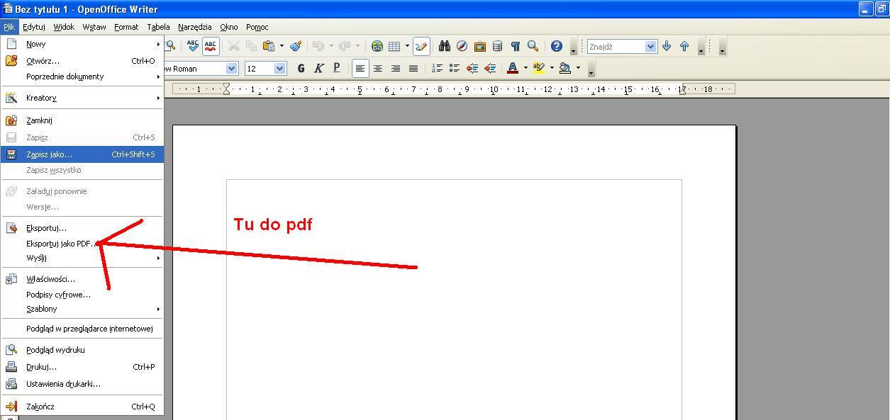Open the Font Color dropdown arrow

[x=525, y=68]
